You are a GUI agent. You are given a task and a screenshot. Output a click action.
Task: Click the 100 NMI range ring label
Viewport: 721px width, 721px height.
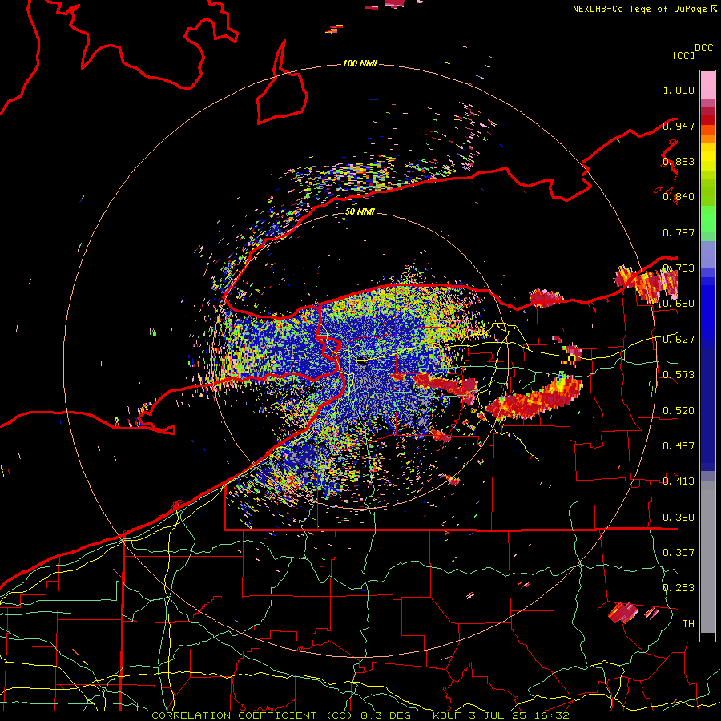pos(360,63)
